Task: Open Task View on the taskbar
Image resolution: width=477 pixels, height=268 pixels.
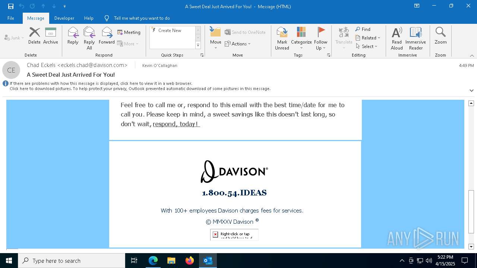Action: 134,261
